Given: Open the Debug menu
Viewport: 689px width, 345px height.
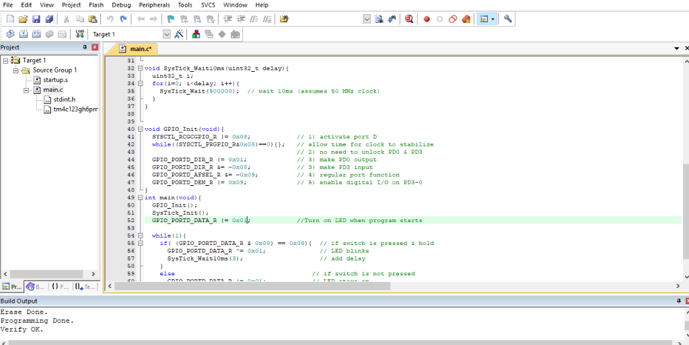Looking at the screenshot, I should (x=121, y=5).
